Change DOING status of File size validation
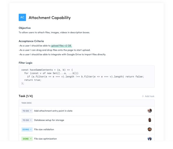173x149 pixels. (27, 129)
